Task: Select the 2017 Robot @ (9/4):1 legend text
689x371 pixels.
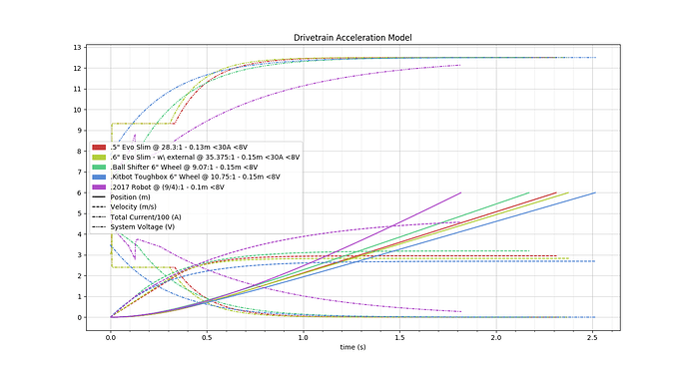Action: point(168,187)
